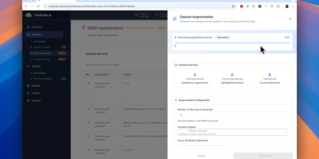Click the TuneTrain.ai logo icon

28,15
